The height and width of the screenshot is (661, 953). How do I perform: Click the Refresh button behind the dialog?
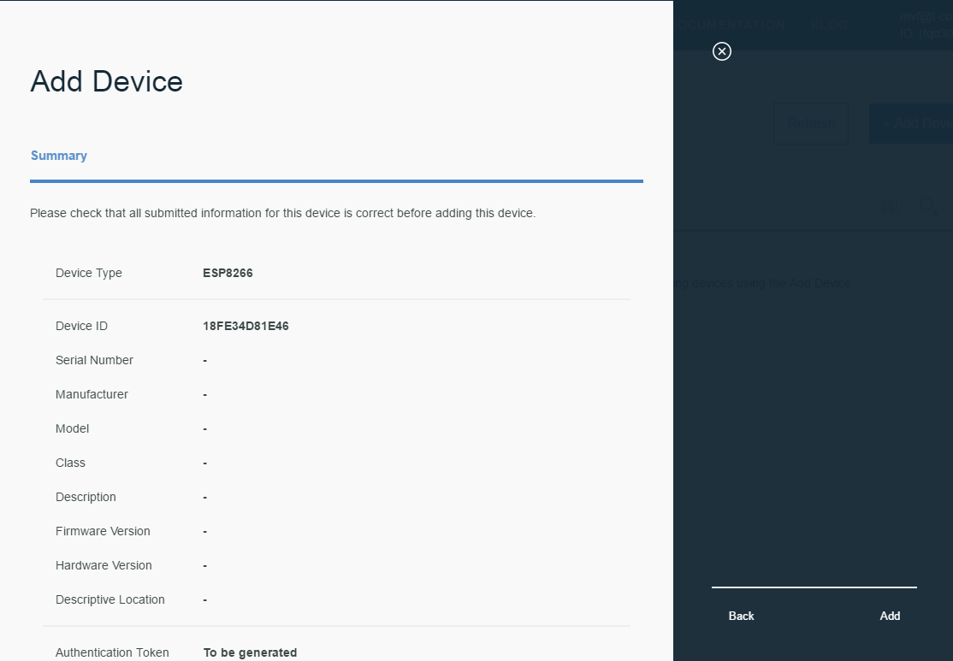click(x=810, y=124)
